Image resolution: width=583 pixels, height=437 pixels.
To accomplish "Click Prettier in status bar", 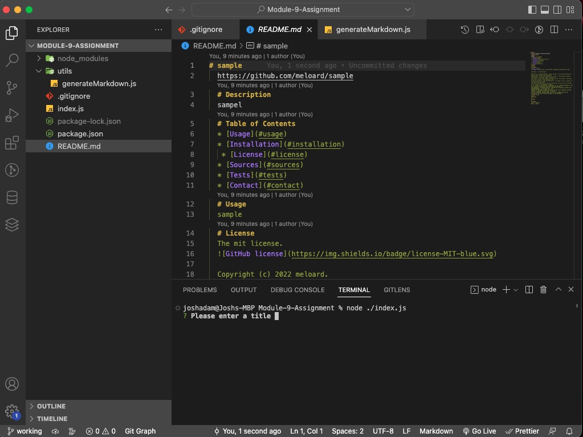I will tap(522, 431).
